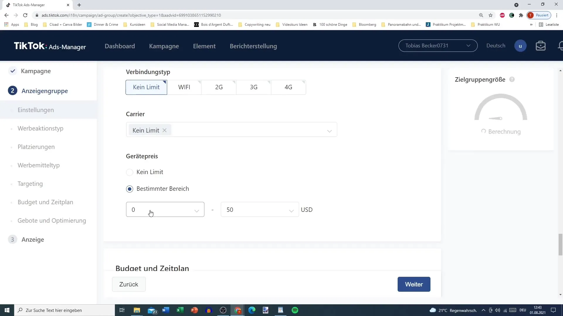The width and height of the screenshot is (563, 316).
Task: Jump to Einstellungen section
Action: (x=36, y=110)
